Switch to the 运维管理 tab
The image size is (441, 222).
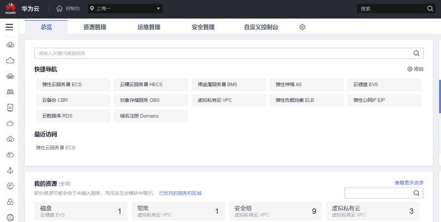tap(149, 27)
